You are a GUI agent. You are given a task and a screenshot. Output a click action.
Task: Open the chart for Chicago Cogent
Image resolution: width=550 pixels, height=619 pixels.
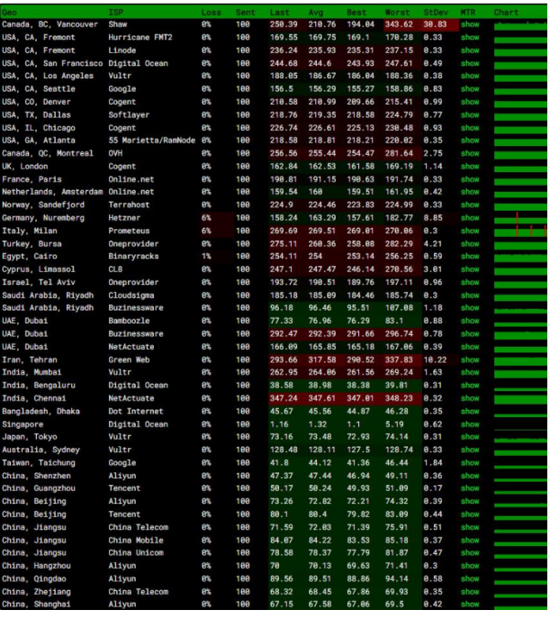(520, 128)
